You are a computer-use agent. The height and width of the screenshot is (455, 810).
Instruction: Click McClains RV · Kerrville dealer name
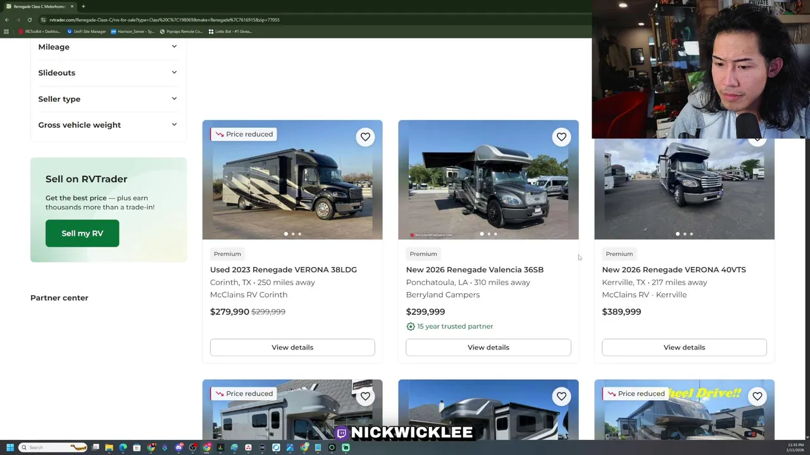pos(644,294)
